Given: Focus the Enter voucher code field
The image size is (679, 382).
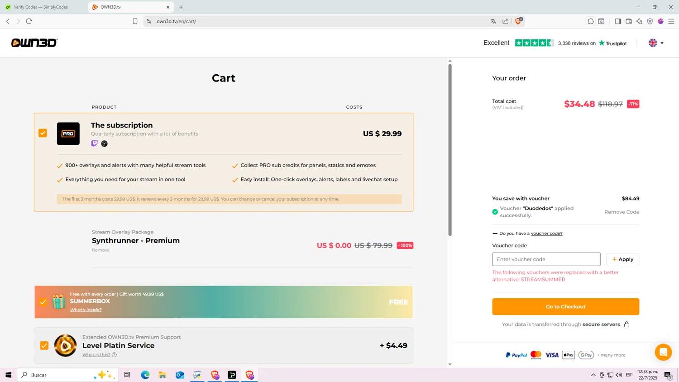Looking at the screenshot, I should coord(546,259).
